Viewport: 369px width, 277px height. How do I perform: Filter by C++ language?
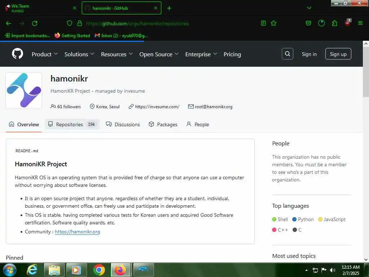[280, 230]
